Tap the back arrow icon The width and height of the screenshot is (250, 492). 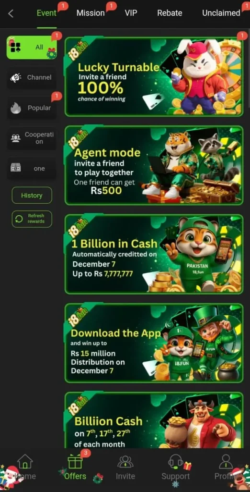click(11, 13)
